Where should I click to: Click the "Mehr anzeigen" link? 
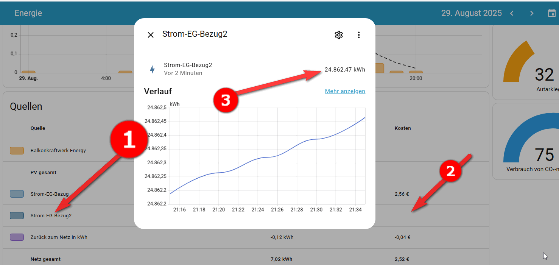coord(345,91)
